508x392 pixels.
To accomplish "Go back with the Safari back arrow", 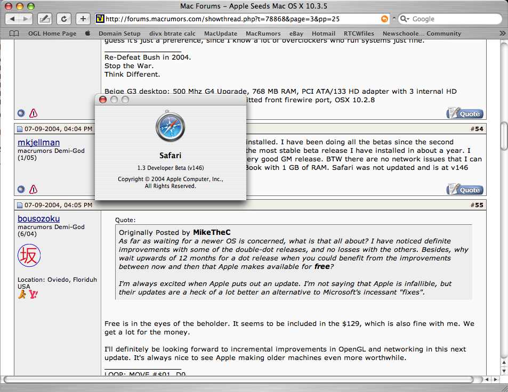I will point(12,19).
